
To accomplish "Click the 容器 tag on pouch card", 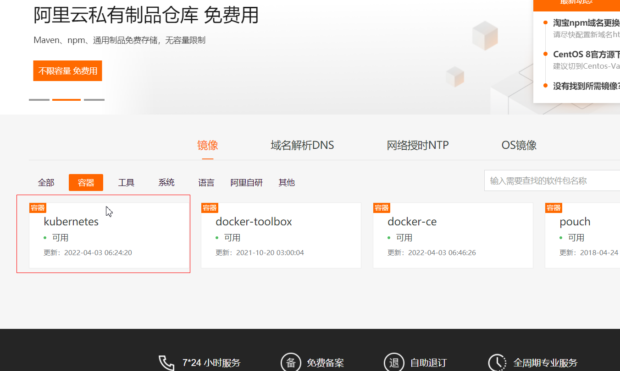I will point(554,208).
